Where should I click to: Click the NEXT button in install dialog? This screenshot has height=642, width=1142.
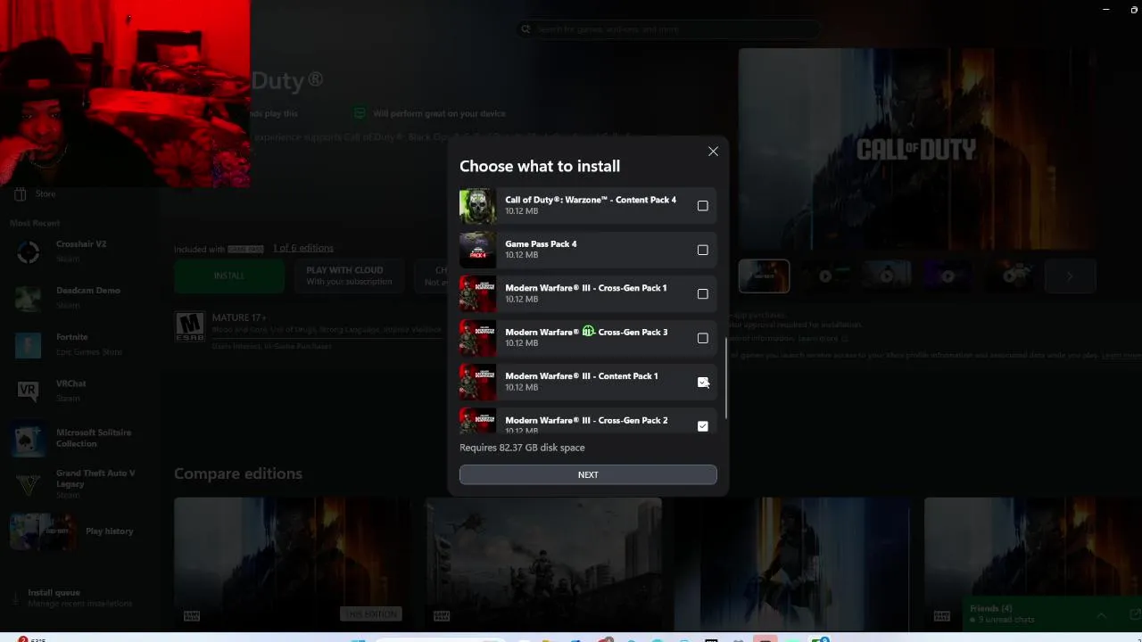click(588, 474)
